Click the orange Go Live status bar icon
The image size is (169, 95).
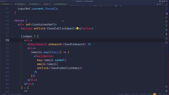tap(154, 94)
